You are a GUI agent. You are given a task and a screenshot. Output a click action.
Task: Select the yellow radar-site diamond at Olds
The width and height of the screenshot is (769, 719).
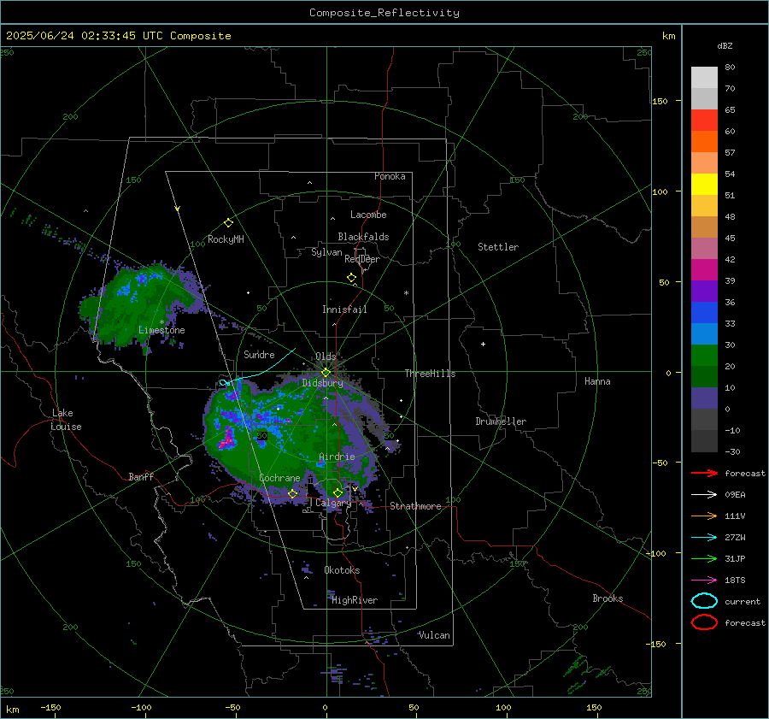326,373
